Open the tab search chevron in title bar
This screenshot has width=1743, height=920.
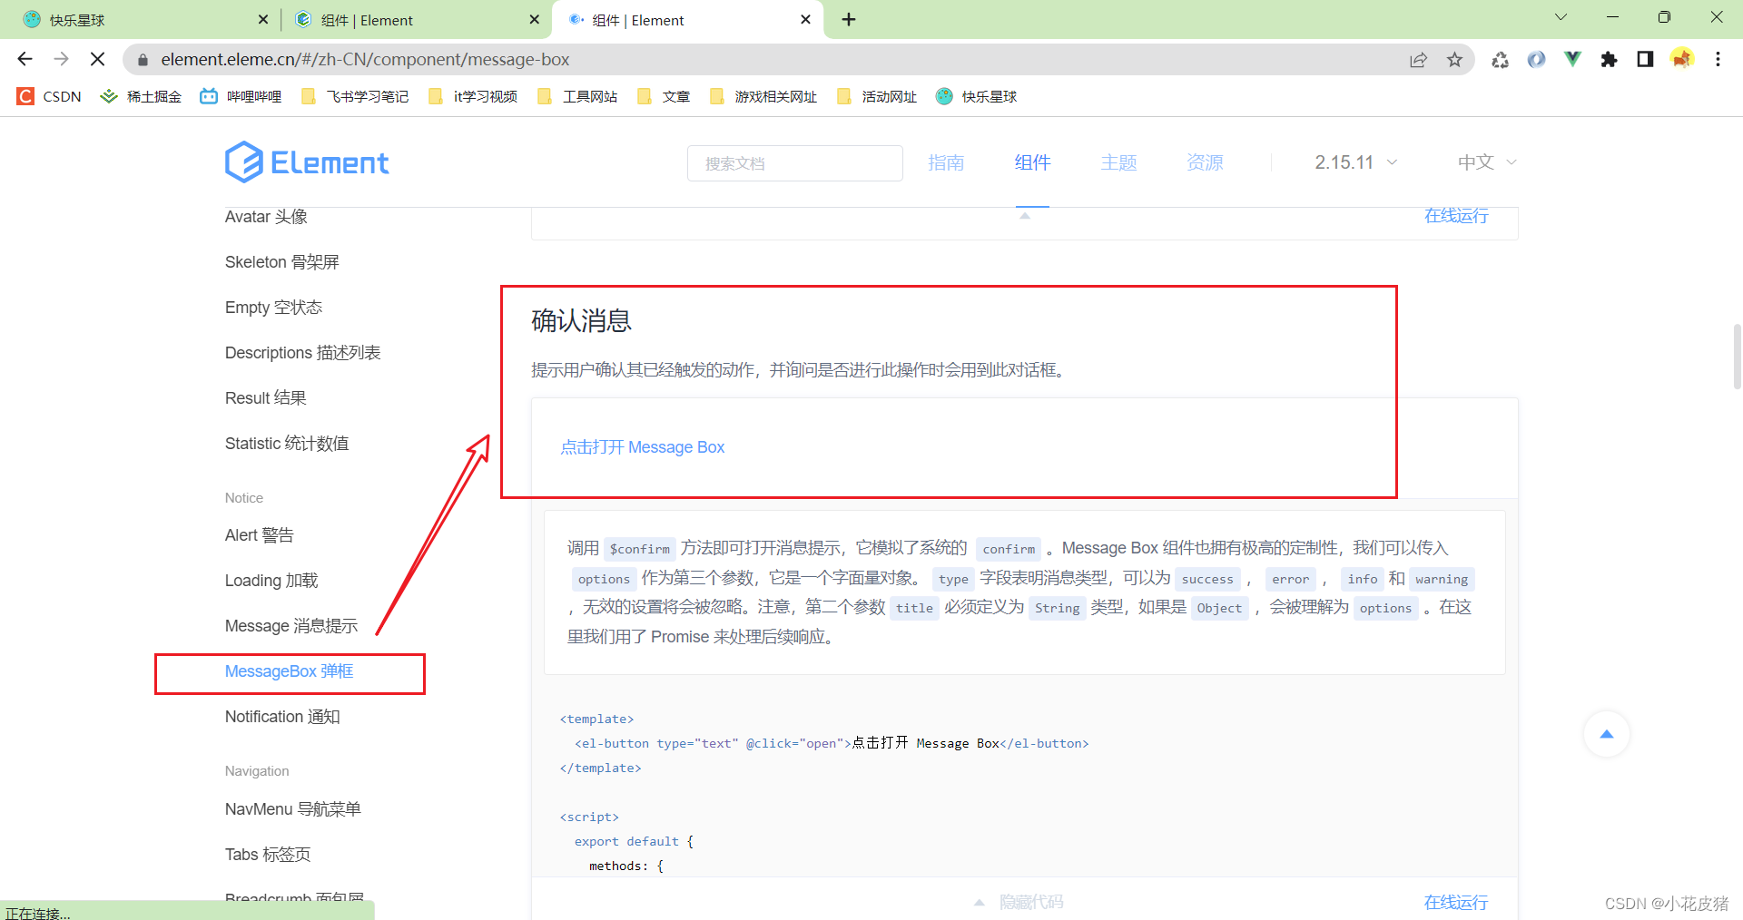1561,17
